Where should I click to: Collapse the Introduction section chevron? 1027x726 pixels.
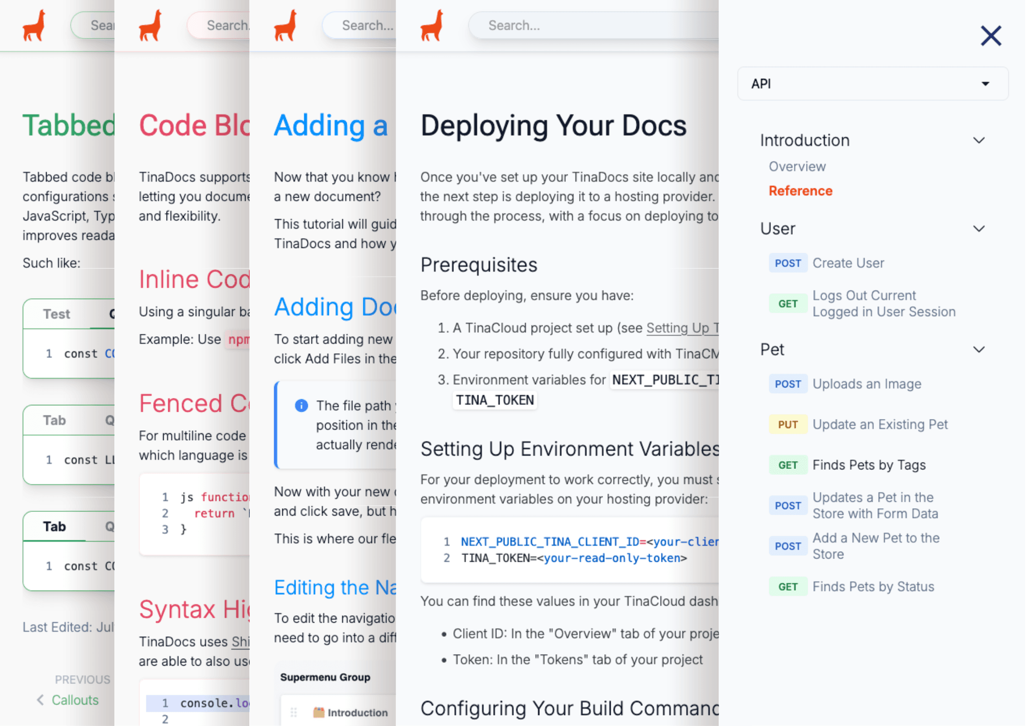[x=979, y=140]
